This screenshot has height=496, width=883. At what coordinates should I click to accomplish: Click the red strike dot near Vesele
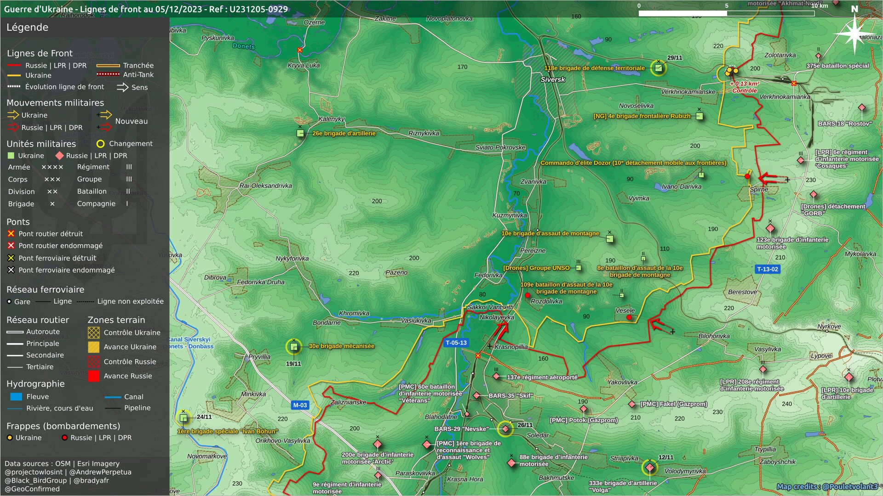click(x=629, y=317)
